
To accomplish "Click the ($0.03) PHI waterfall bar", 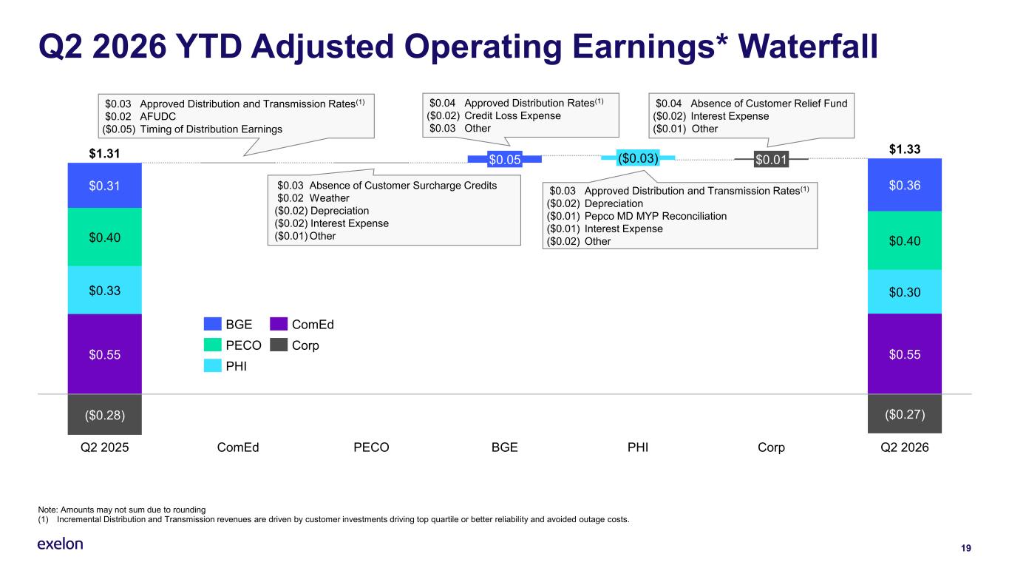I will click(638, 157).
